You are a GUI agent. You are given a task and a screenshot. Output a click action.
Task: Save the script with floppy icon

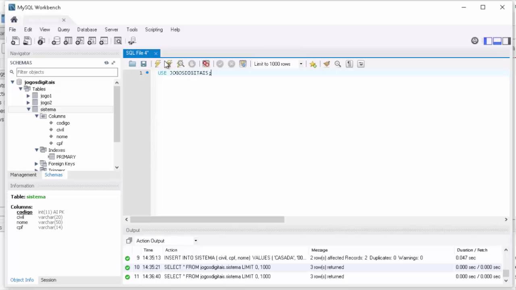coord(144,64)
